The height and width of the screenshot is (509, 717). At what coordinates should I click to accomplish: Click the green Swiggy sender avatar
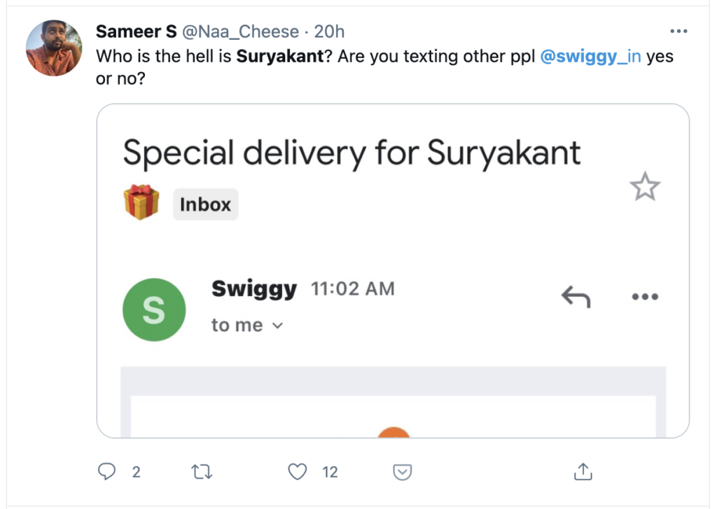point(154,310)
